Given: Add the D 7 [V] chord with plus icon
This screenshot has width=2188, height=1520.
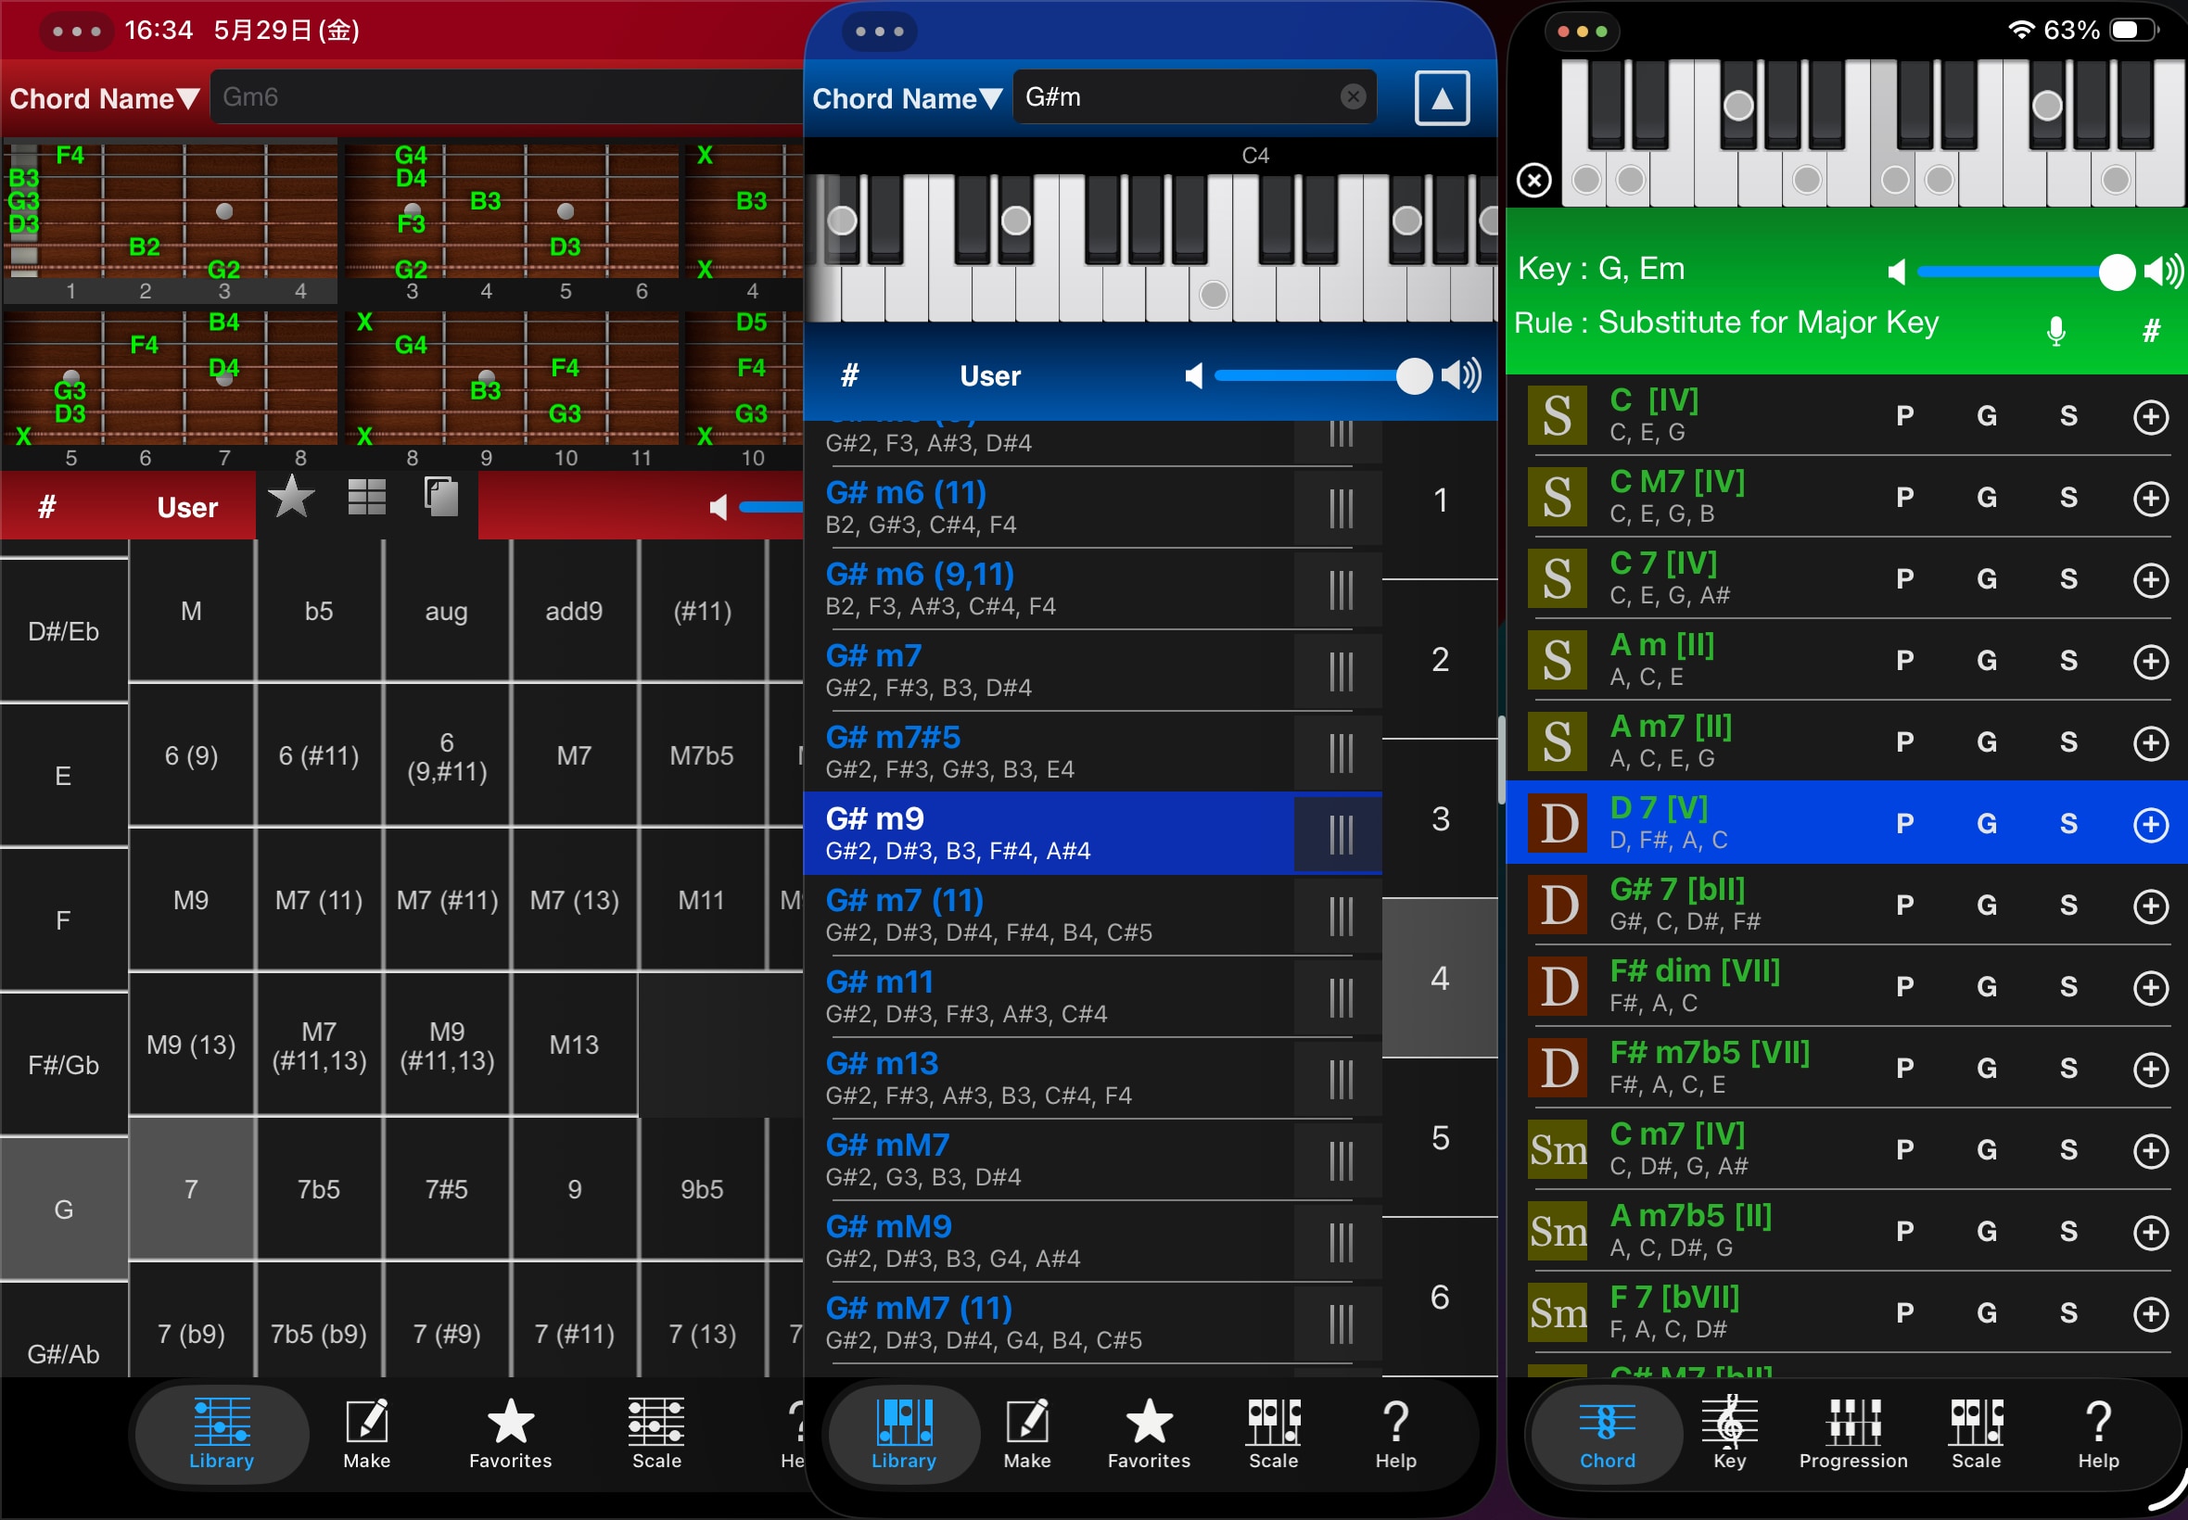Looking at the screenshot, I should click(2150, 824).
